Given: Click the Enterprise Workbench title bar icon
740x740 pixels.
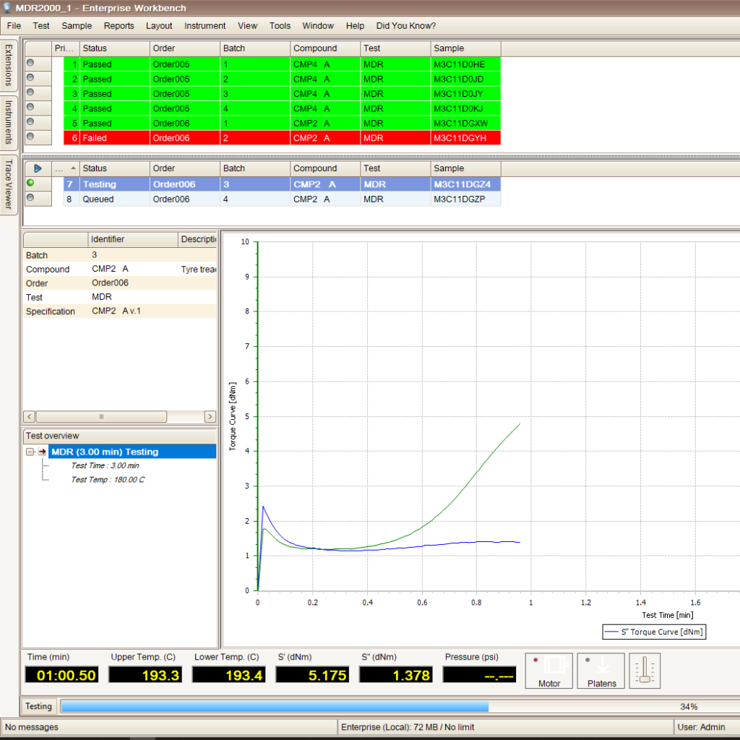Looking at the screenshot, I should click(x=7, y=7).
